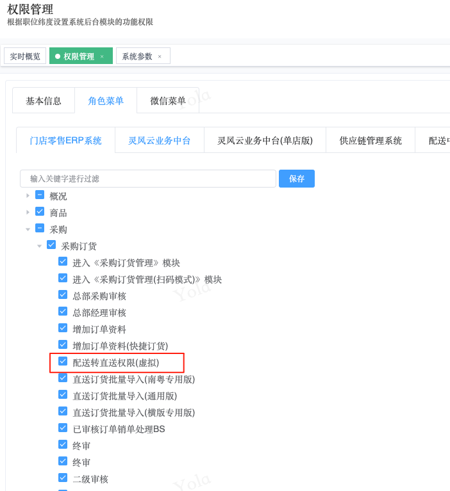450x491 pixels.
Task: Close the 权限管理 tab
Action: click(x=102, y=56)
